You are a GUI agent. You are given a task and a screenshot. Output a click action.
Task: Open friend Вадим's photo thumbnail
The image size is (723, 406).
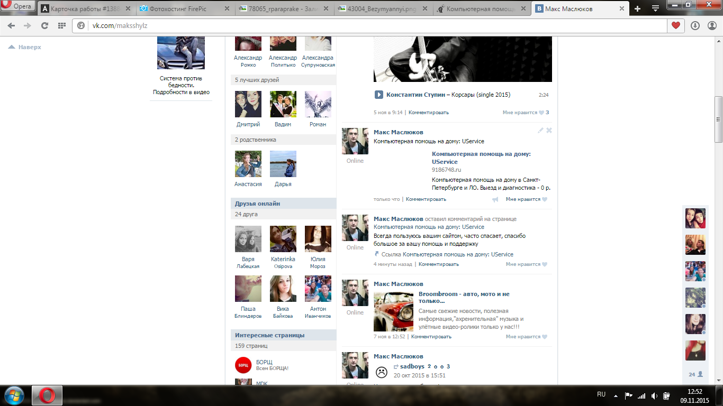283,104
